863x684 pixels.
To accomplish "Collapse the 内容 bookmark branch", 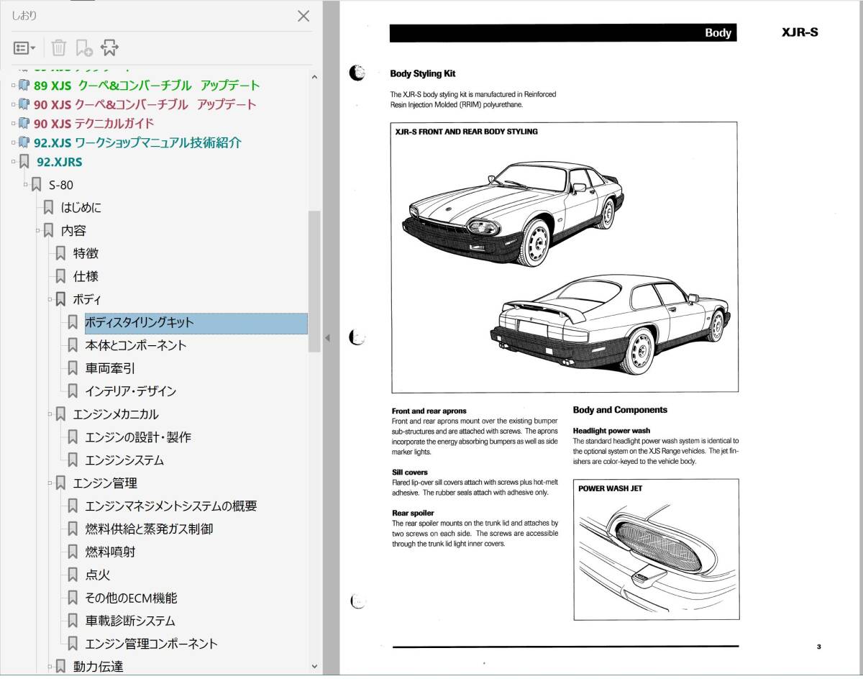I will [37, 231].
